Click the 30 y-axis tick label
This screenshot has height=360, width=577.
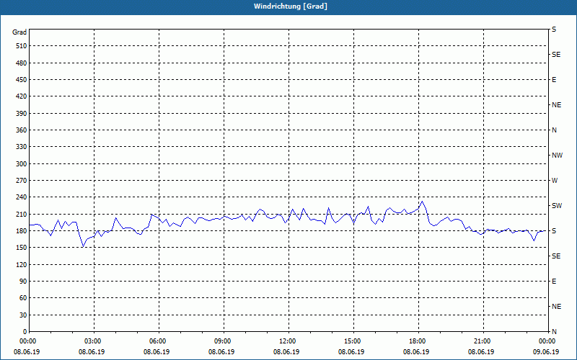(23, 315)
